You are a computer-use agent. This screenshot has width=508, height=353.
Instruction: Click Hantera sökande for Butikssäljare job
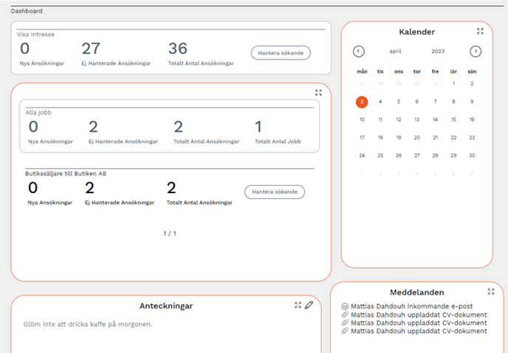coord(274,192)
